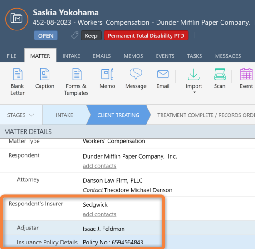The image size is (255, 249).
Task: Click Policy No.: 6594564843
Action: coord(113,242)
